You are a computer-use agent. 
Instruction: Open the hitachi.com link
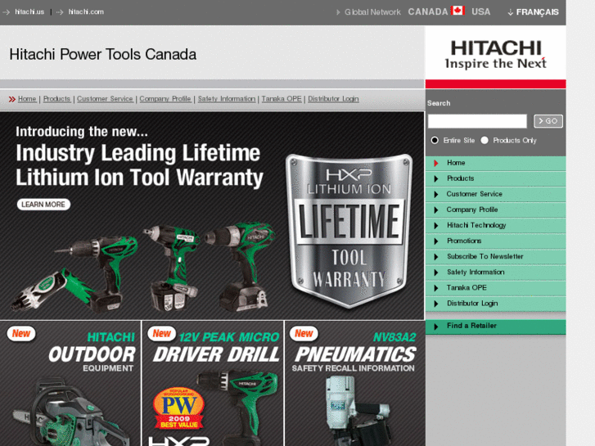coord(86,11)
